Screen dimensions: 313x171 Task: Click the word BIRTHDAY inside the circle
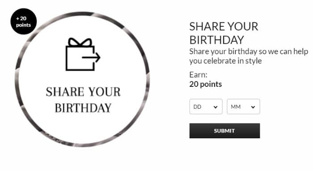click(83, 108)
